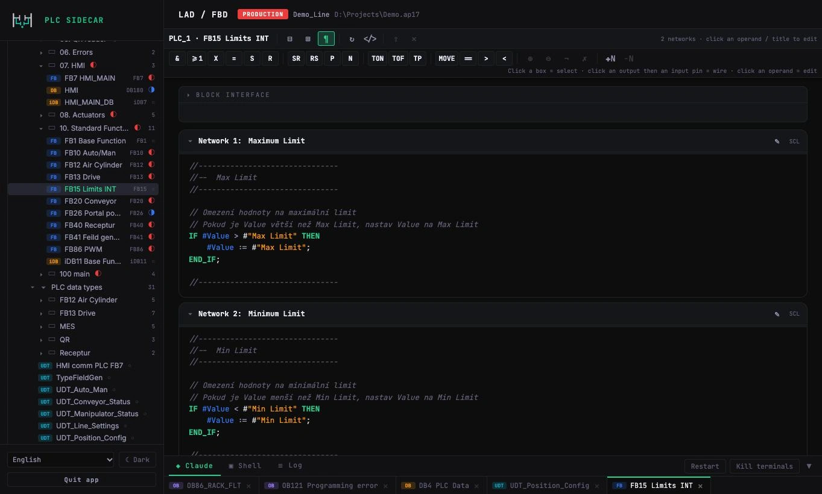This screenshot has width=822, height=494.
Task: Expand the 08. Actuators folder
Action: (x=41, y=115)
